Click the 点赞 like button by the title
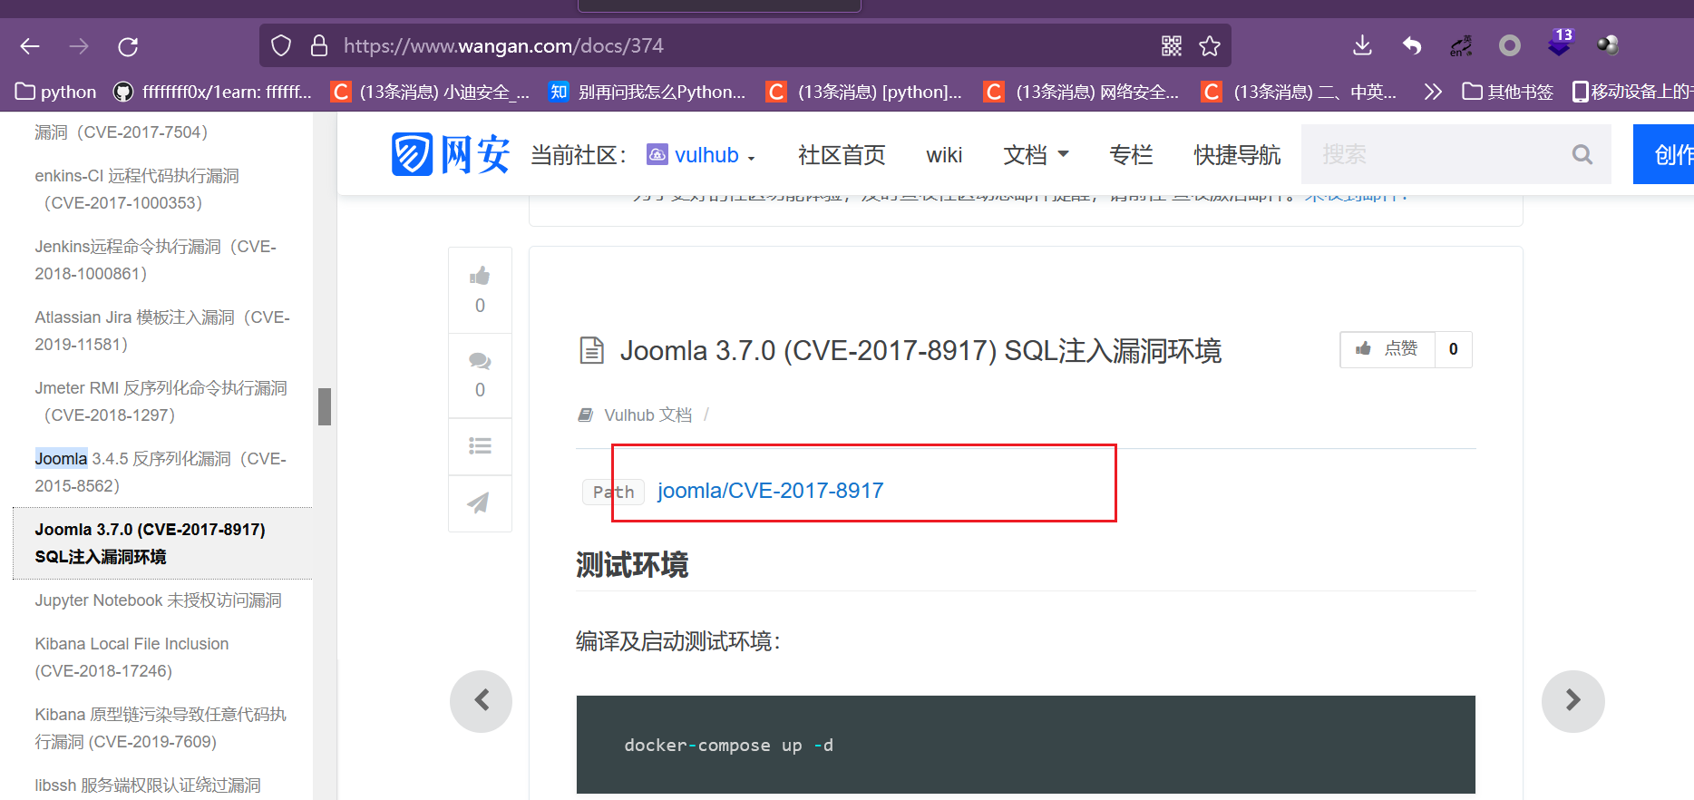 (x=1387, y=349)
